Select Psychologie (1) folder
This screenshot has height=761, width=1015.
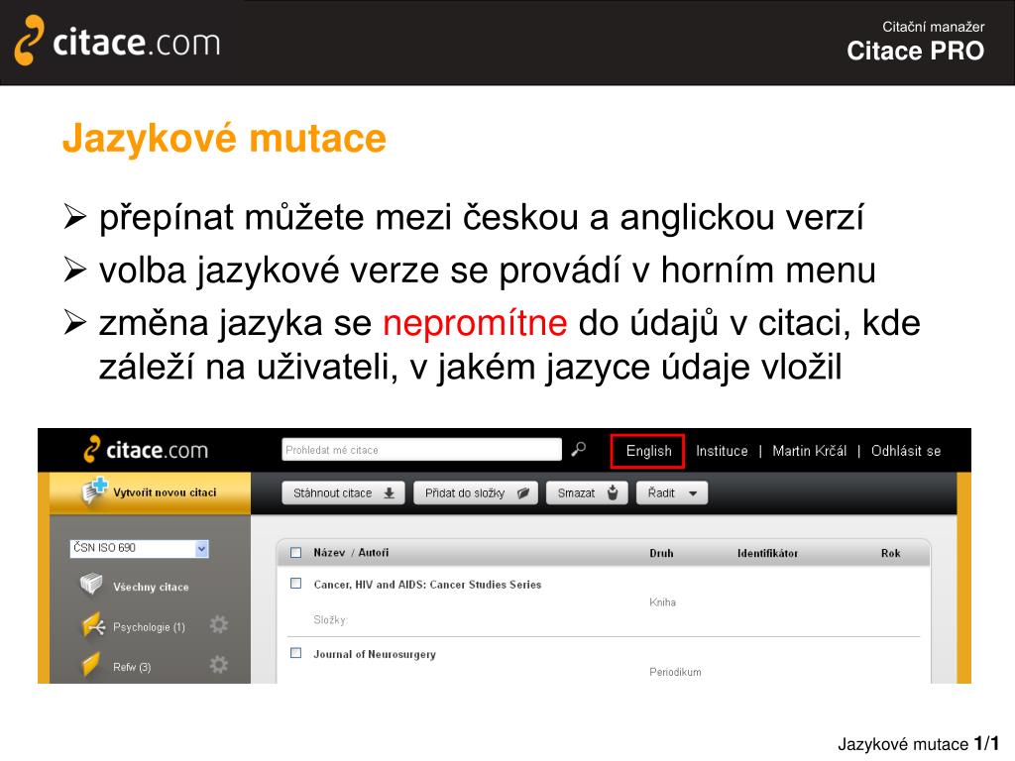click(x=149, y=627)
